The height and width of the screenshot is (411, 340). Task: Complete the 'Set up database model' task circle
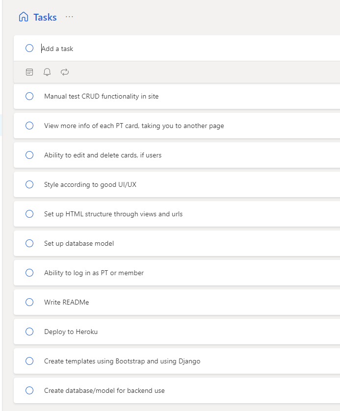(29, 243)
